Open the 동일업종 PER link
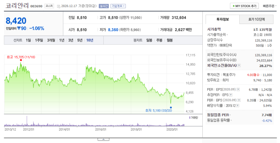 click(x=219, y=115)
